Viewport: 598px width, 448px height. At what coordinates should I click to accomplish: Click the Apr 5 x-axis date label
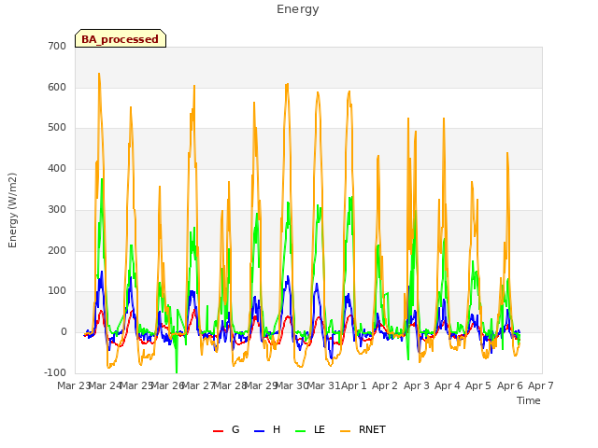pos(478,385)
